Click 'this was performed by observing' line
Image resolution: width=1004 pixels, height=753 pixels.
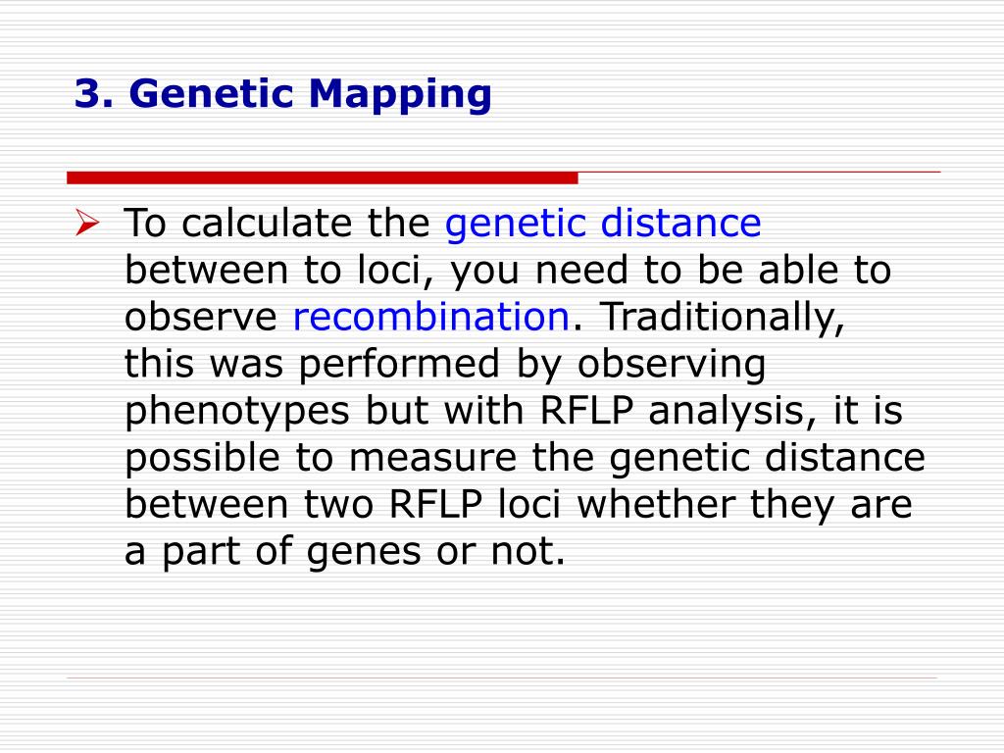(445, 365)
